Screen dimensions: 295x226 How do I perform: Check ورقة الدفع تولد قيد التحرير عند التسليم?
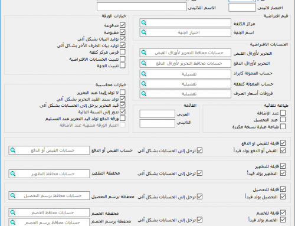(123, 119)
